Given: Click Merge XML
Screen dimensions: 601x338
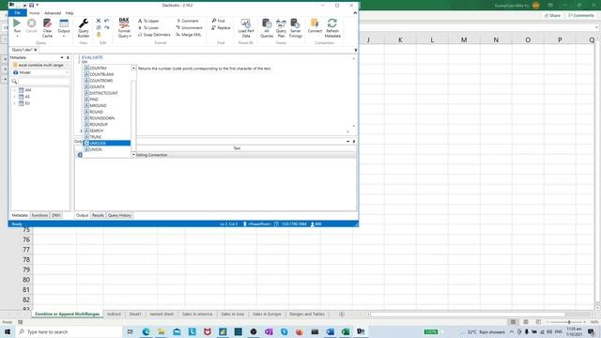Looking at the screenshot, I should (189, 35).
